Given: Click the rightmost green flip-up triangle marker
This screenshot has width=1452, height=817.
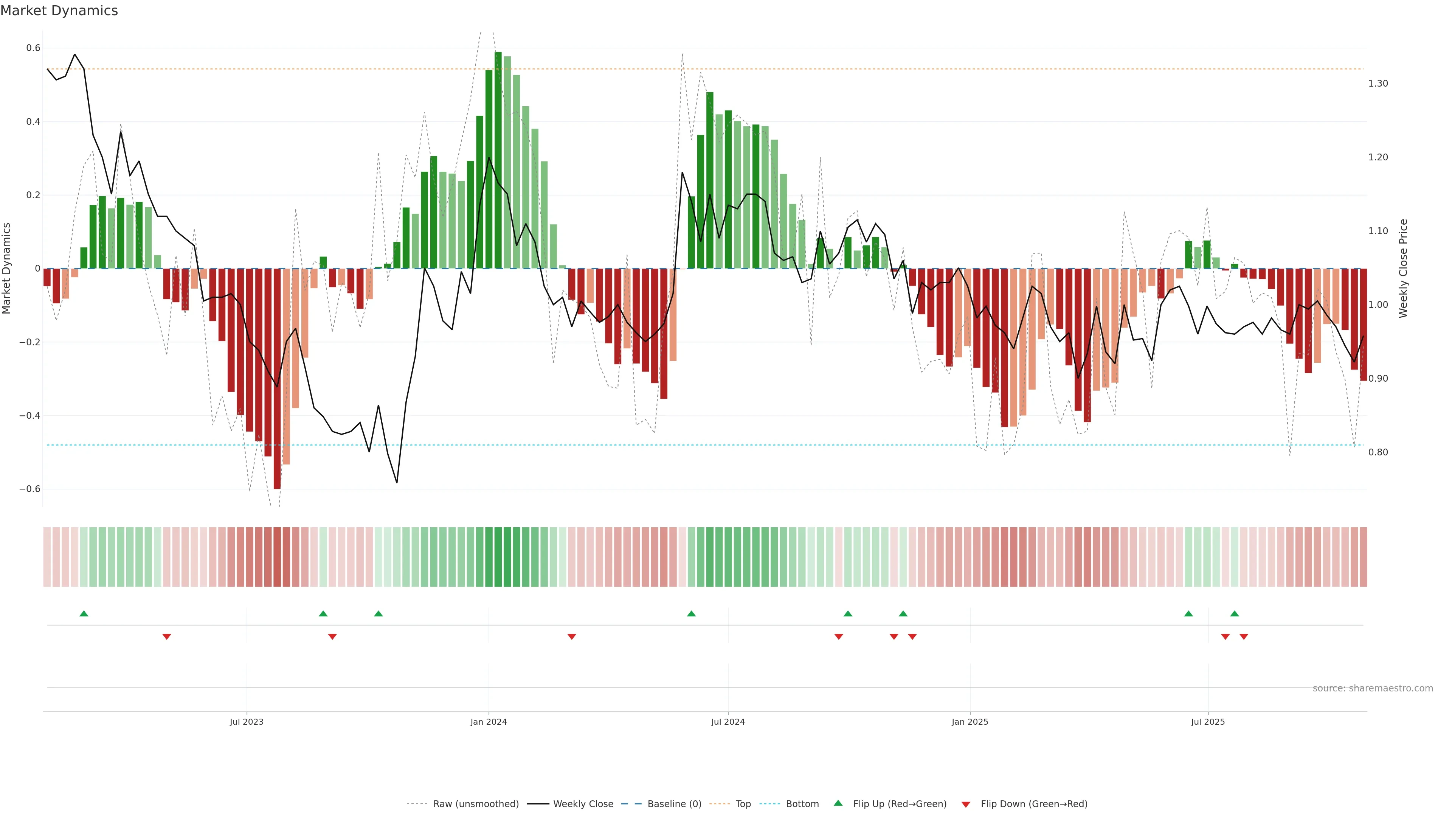Looking at the screenshot, I should click(x=1235, y=614).
